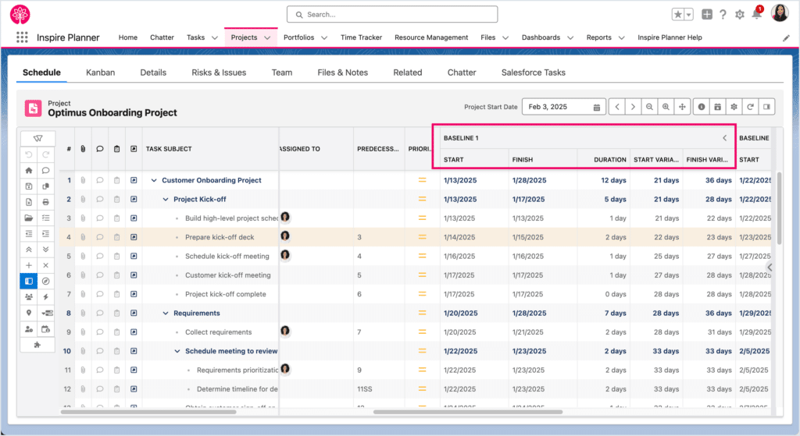Open the Files & Notes tab
This screenshot has height=436, width=800.
click(342, 73)
